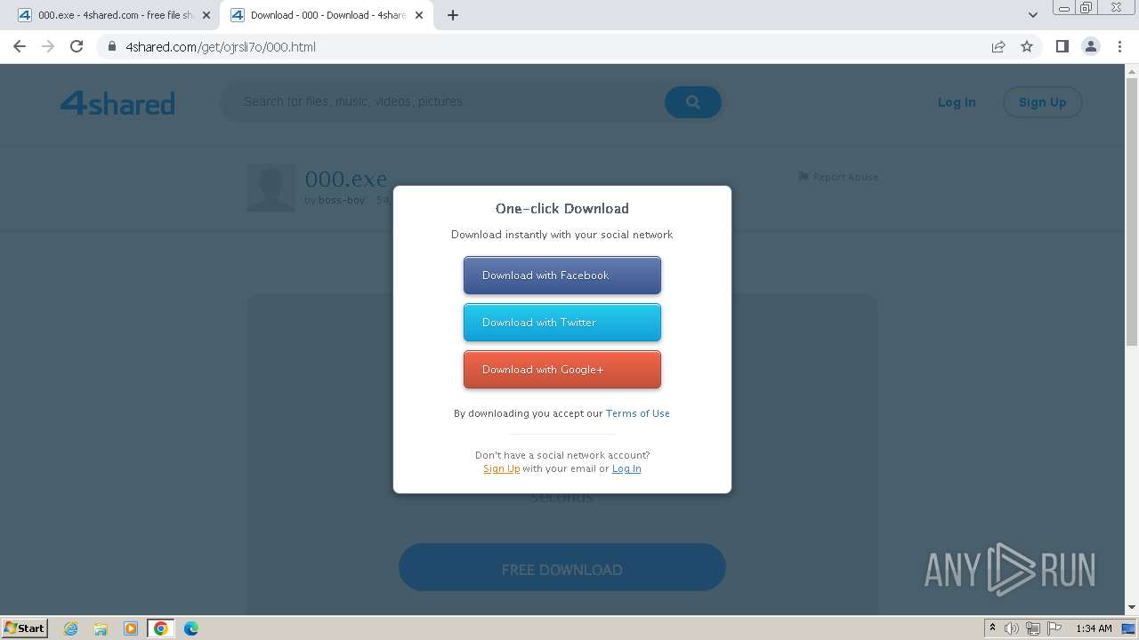
Task: Open Microsoft Edge from the taskbar
Action: [x=191, y=628]
